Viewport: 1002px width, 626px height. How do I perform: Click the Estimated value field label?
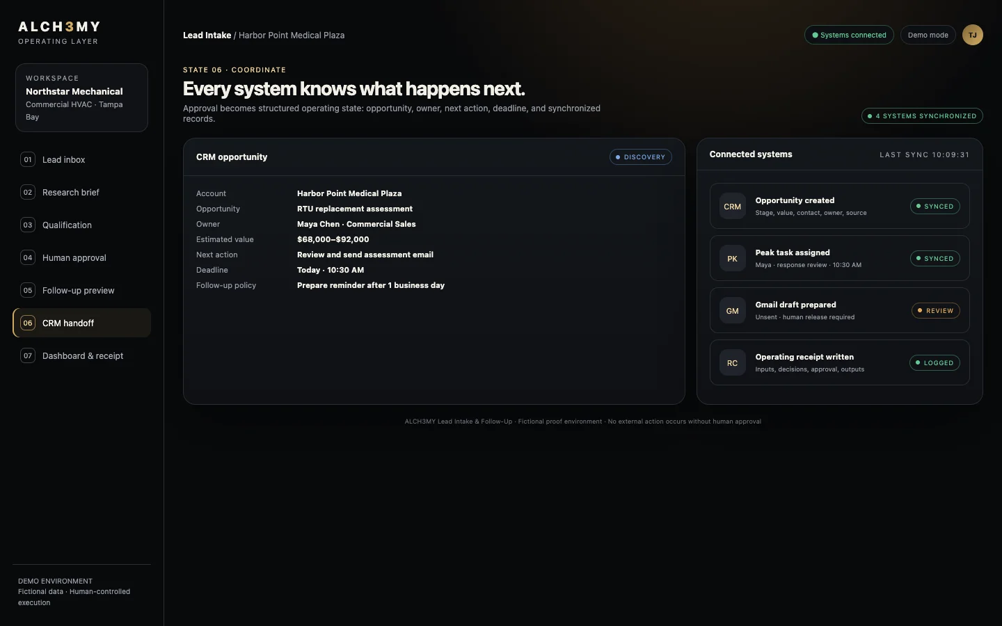pos(225,239)
